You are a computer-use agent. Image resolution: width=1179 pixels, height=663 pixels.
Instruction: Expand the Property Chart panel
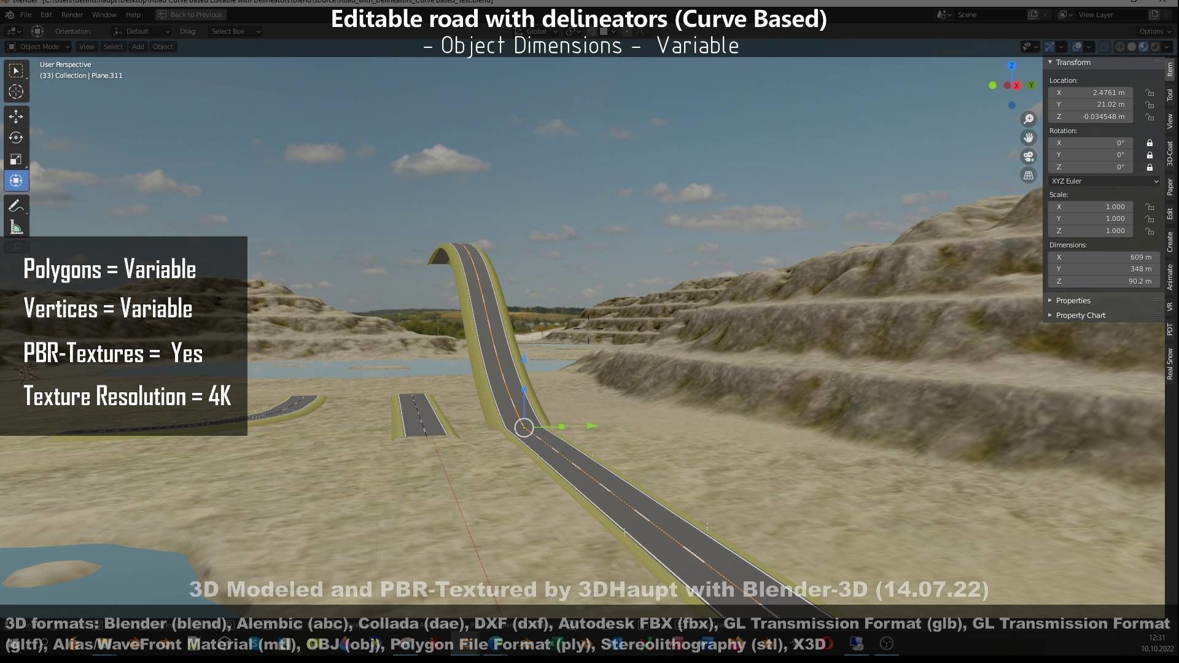(1076, 316)
